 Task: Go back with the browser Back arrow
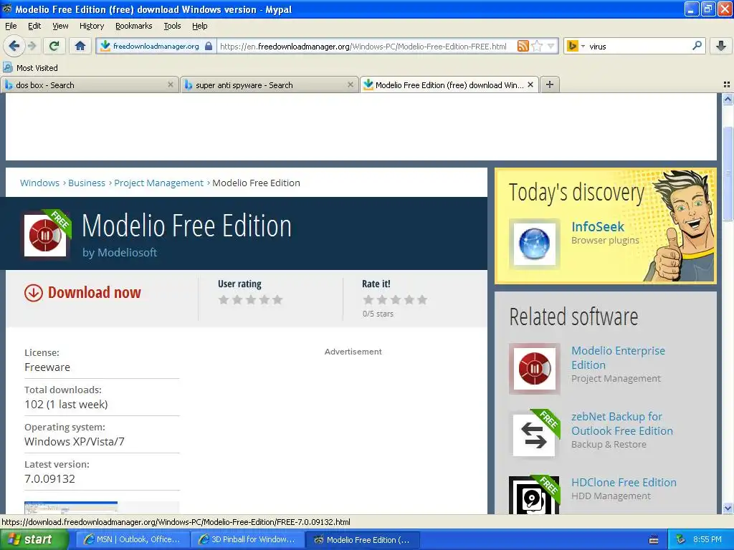click(x=13, y=46)
